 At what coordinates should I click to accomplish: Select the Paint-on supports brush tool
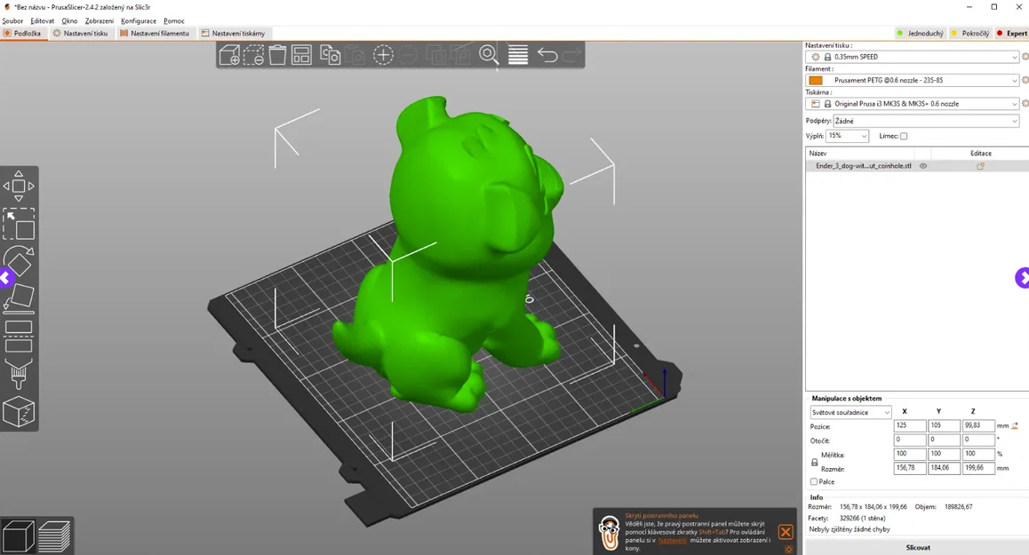(19, 375)
